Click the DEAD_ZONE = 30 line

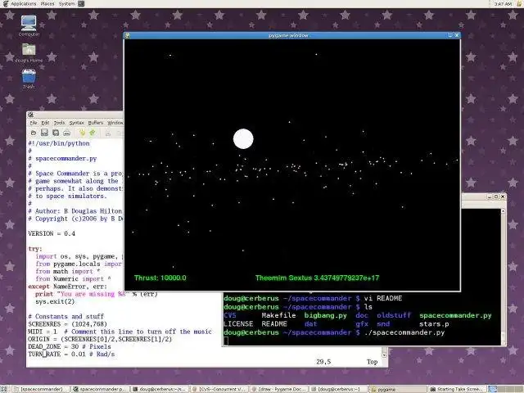pyautogui.click(x=70, y=346)
